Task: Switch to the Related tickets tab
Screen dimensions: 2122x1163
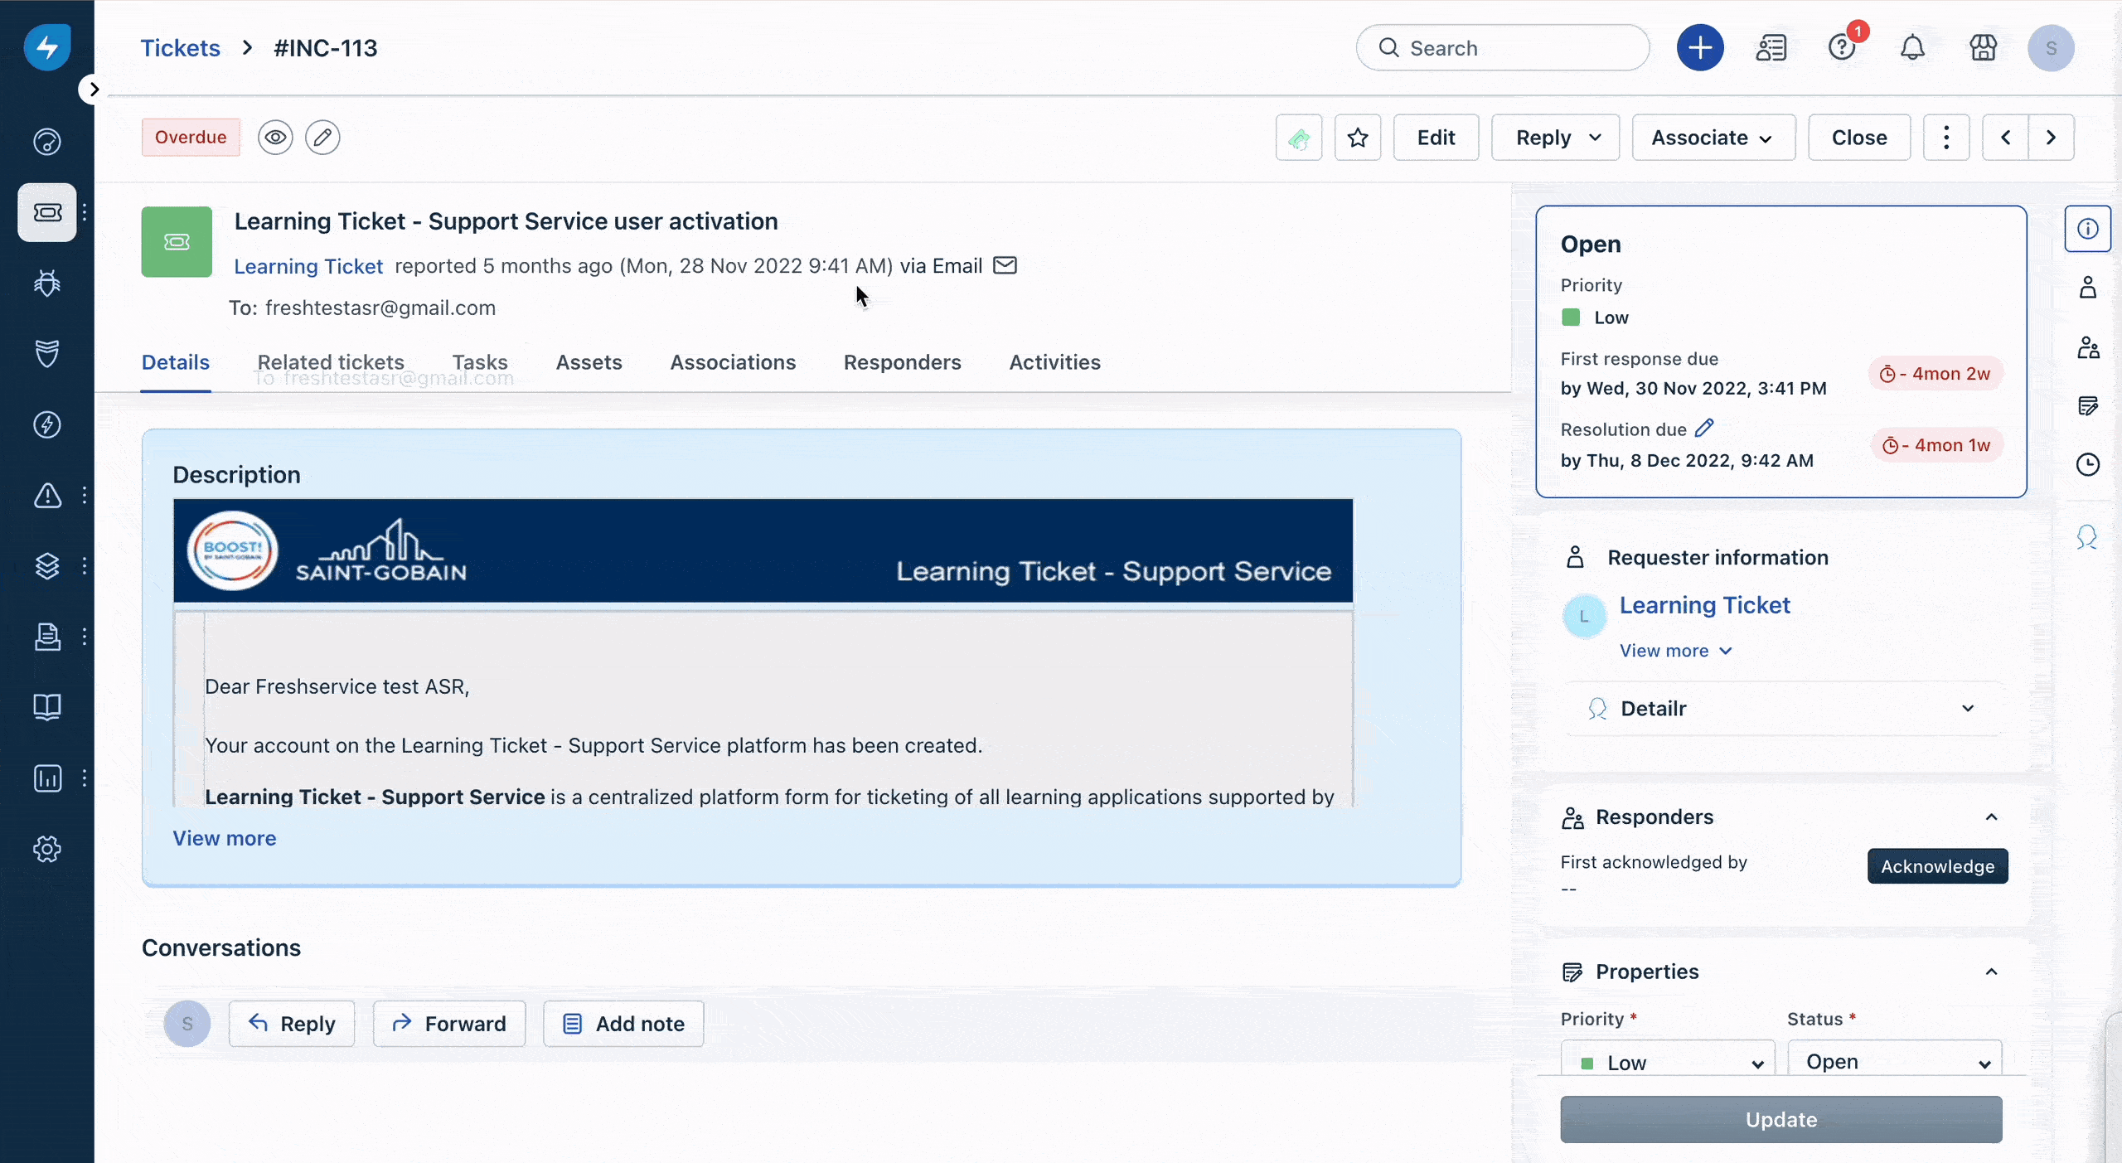Action: pos(331,362)
